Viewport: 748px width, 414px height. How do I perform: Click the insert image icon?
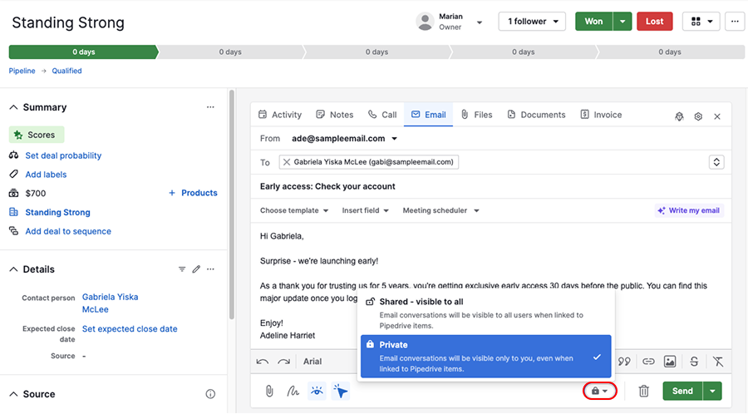point(670,362)
